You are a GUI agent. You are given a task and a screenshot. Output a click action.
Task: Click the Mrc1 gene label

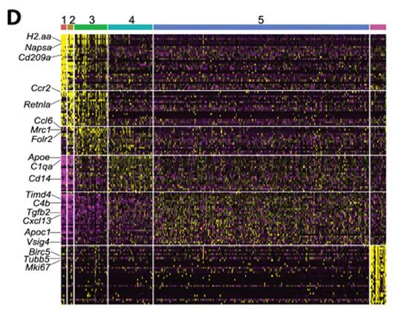(41, 130)
